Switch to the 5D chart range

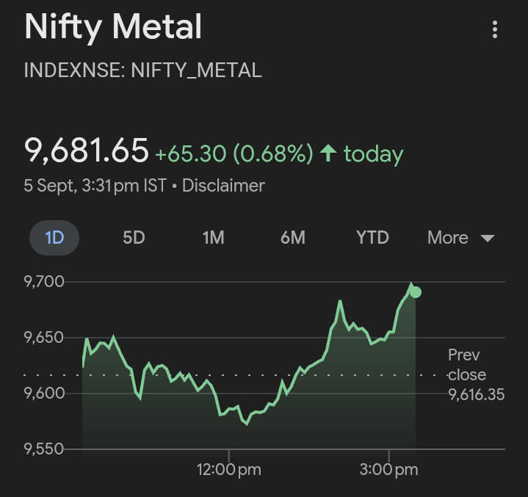click(x=134, y=238)
